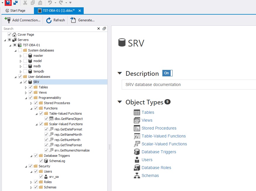Expand the Stored Procedures tree node
The width and height of the screenshot is (256, 191).
31,103
